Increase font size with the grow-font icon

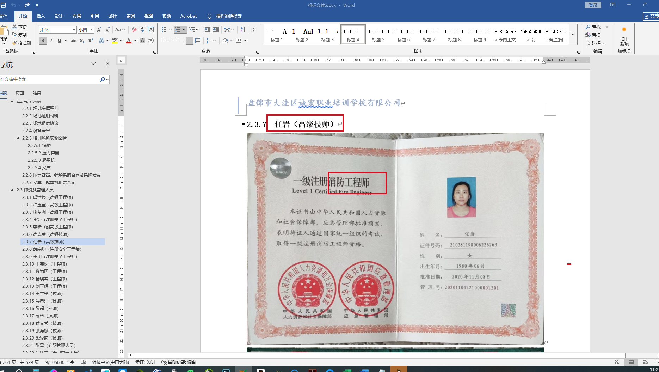click(99, 30)
